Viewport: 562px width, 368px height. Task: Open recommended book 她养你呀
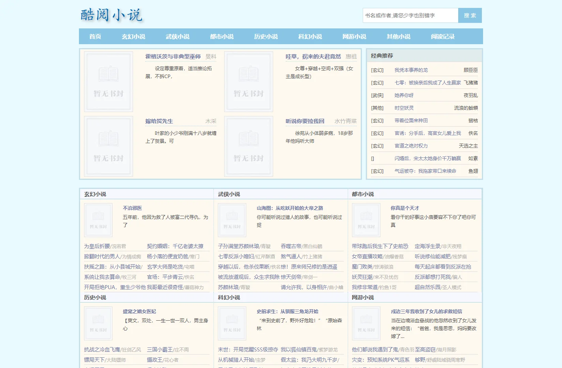[404, 95]
